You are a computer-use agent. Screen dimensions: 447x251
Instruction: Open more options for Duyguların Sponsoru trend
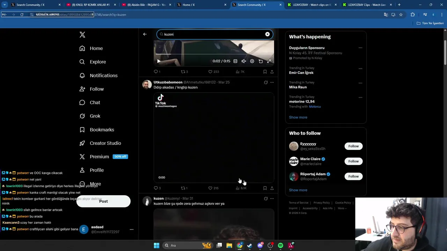click(360, 48)
